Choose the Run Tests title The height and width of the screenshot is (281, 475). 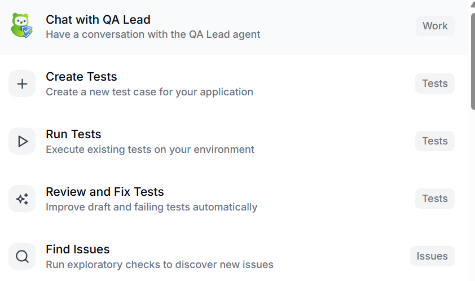[73, 134]
